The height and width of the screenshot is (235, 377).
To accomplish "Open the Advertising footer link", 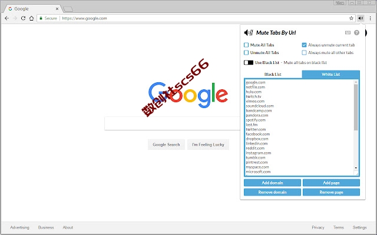I will pos(19,227).
